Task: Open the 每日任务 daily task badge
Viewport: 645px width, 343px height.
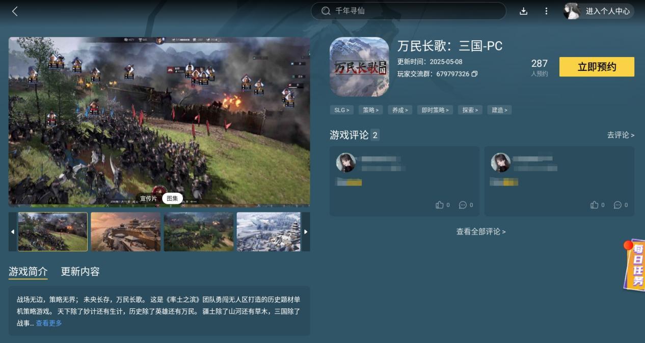Action: tap(634, 265)
